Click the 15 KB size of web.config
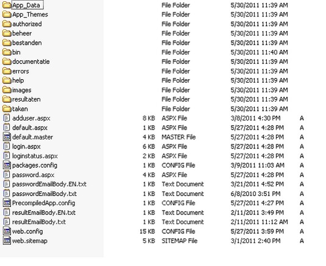The width and height of the screenshot is (326, 266). pos(147,231)
